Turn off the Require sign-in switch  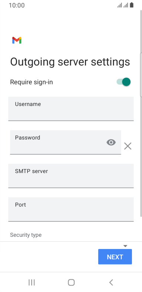tap(123, 82)
